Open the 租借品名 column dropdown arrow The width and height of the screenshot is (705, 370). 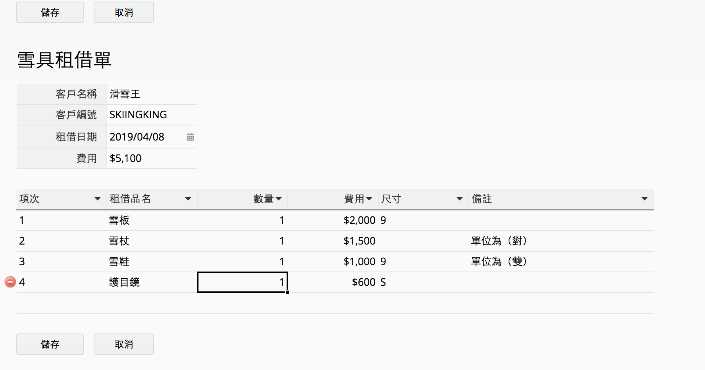tap(188, 198)
